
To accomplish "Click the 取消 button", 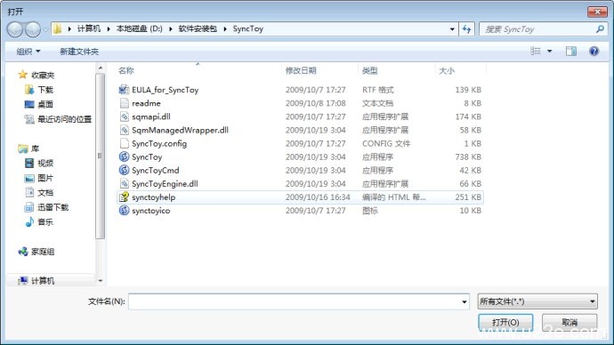I will coord(570,322).
